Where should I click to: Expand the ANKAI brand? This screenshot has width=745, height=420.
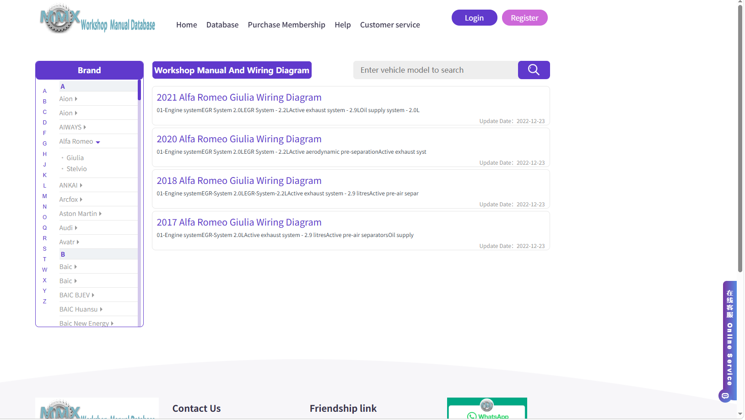coord(70,185)
